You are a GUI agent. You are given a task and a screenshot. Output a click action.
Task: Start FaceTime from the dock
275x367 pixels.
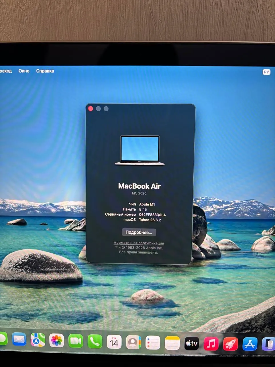click(x=76, y=341)
